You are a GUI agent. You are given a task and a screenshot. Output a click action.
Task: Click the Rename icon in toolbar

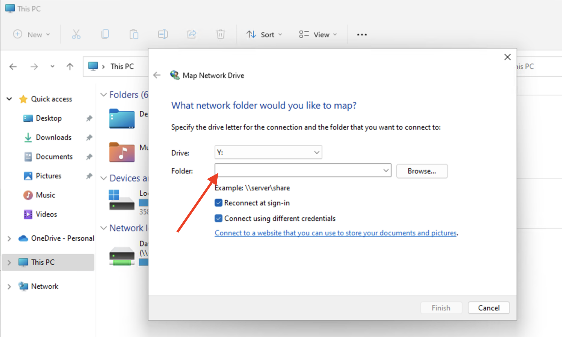pyautogui.click(x=163, y=35)
